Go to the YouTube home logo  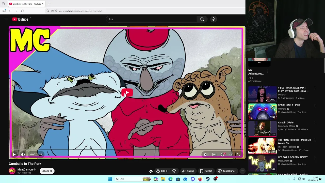coord(20,19)
